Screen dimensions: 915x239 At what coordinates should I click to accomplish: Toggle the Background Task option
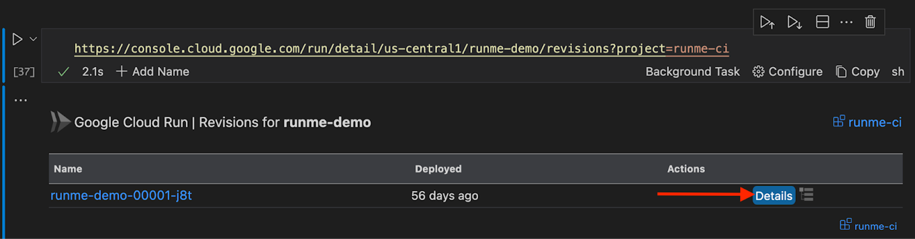(692, 71)
